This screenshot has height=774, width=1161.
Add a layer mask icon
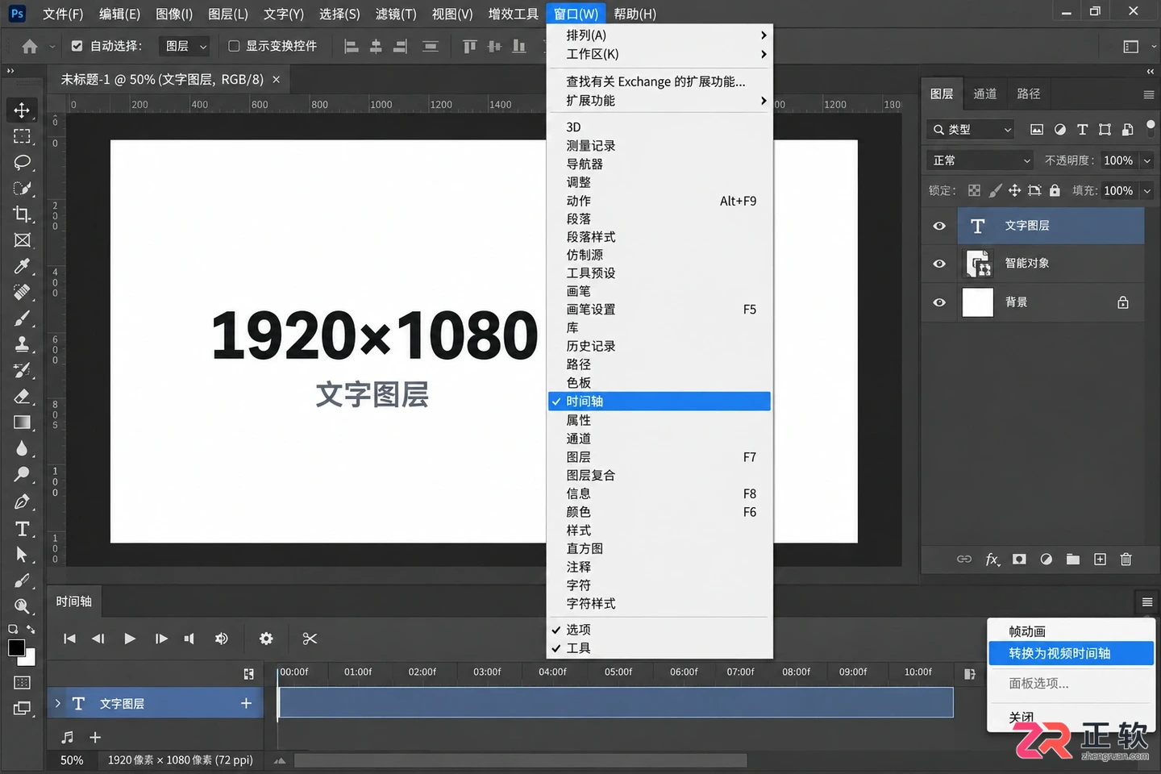pyautogui.click(x=1019, y=559)
